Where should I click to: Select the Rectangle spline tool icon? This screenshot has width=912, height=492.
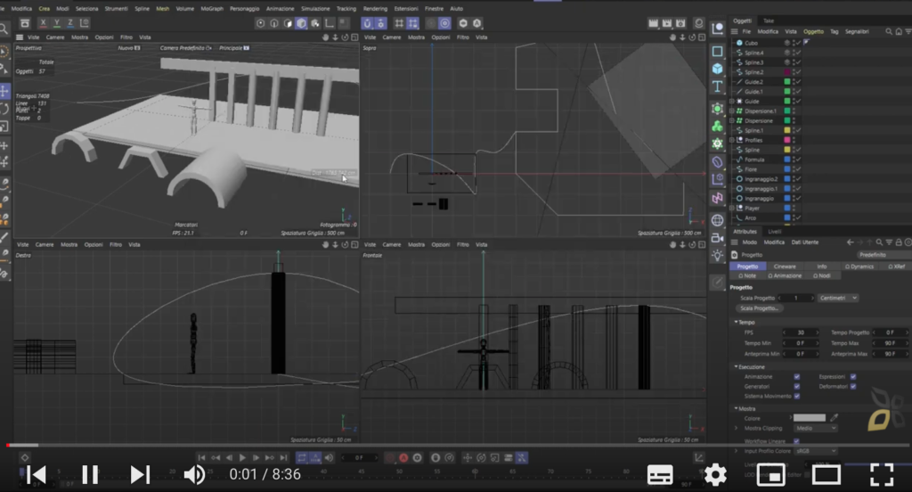(717, 51)
